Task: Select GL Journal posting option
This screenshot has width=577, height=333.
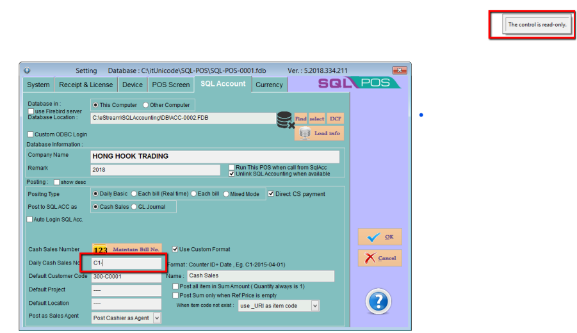Action: click(149, 207)
